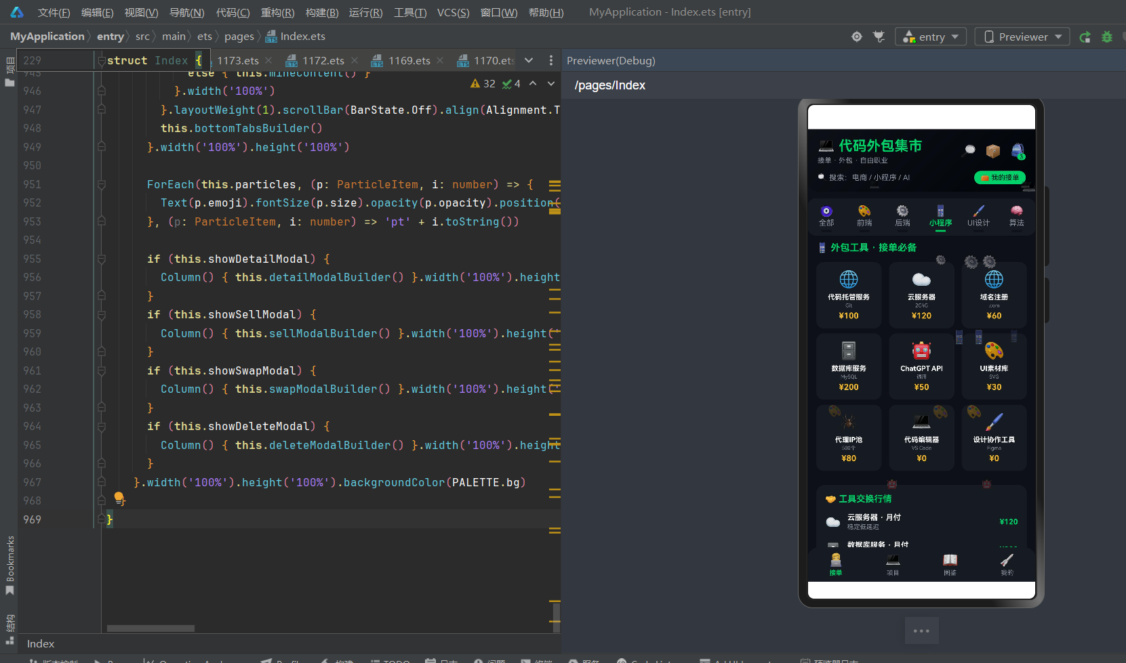
Task: Toggle code fold marker on line 964
Action: [x=101, y=427]
